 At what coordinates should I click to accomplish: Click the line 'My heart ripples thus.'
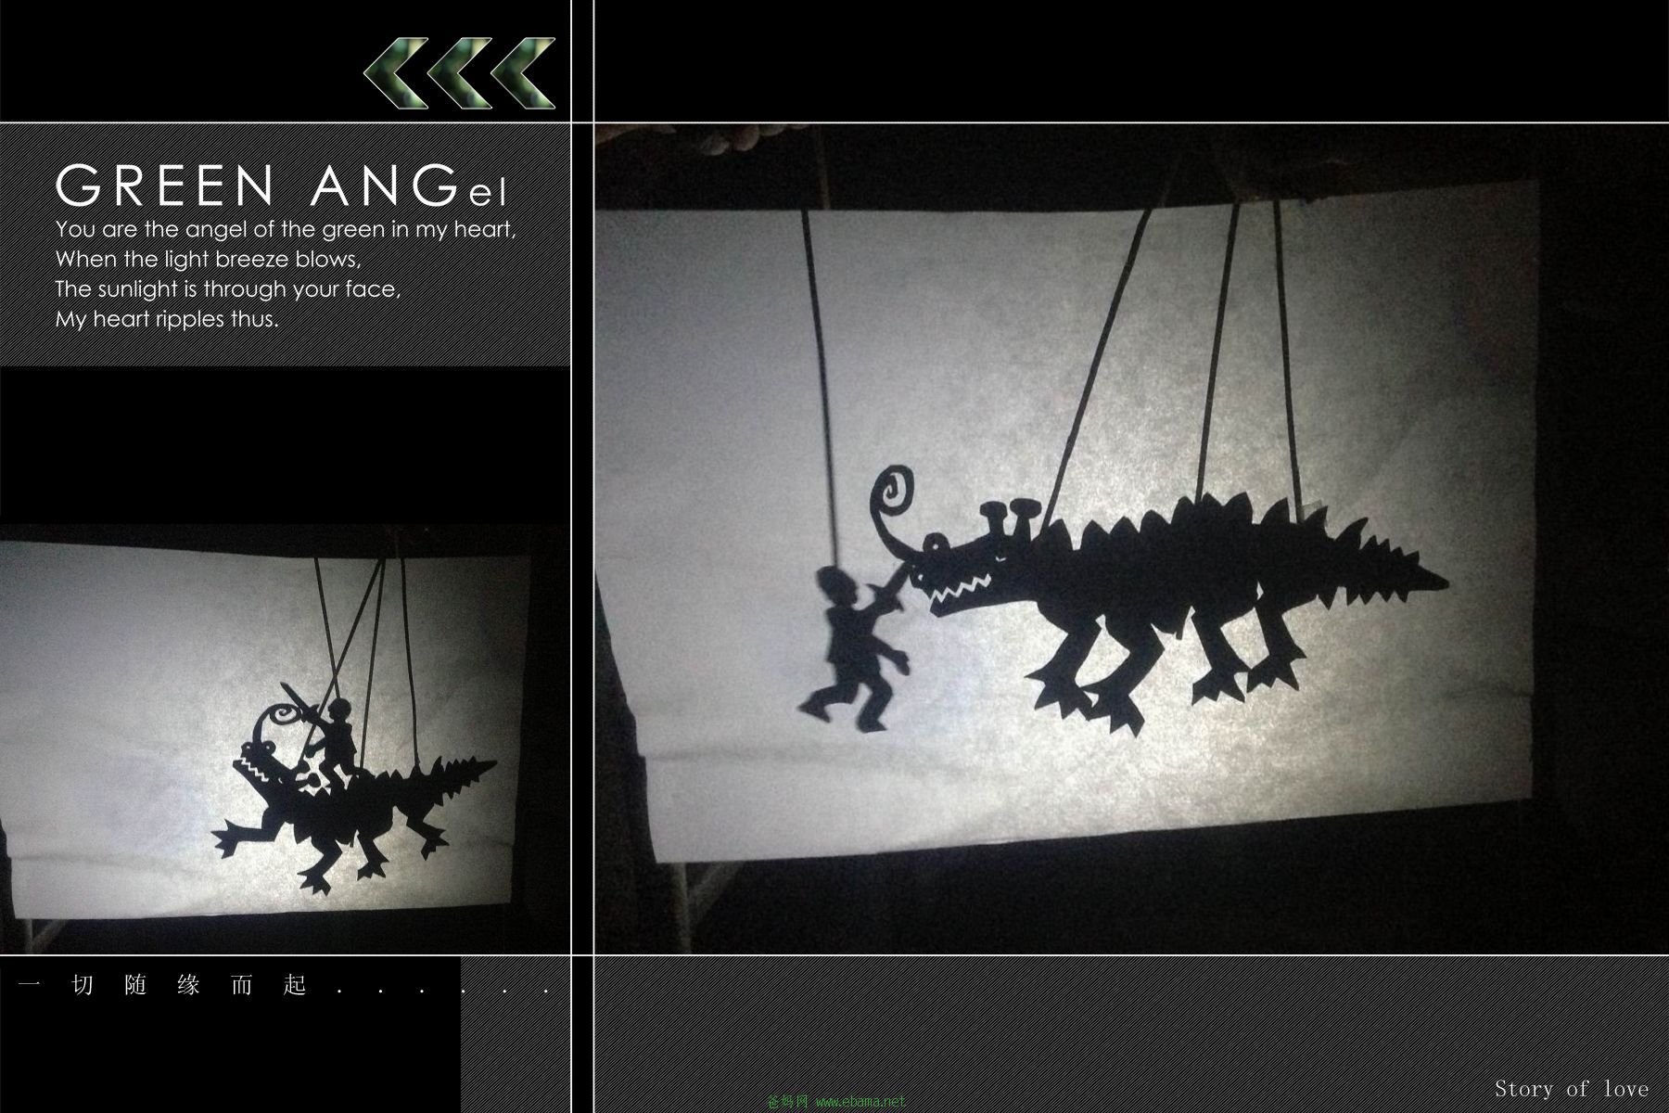[x=167, y=320]
